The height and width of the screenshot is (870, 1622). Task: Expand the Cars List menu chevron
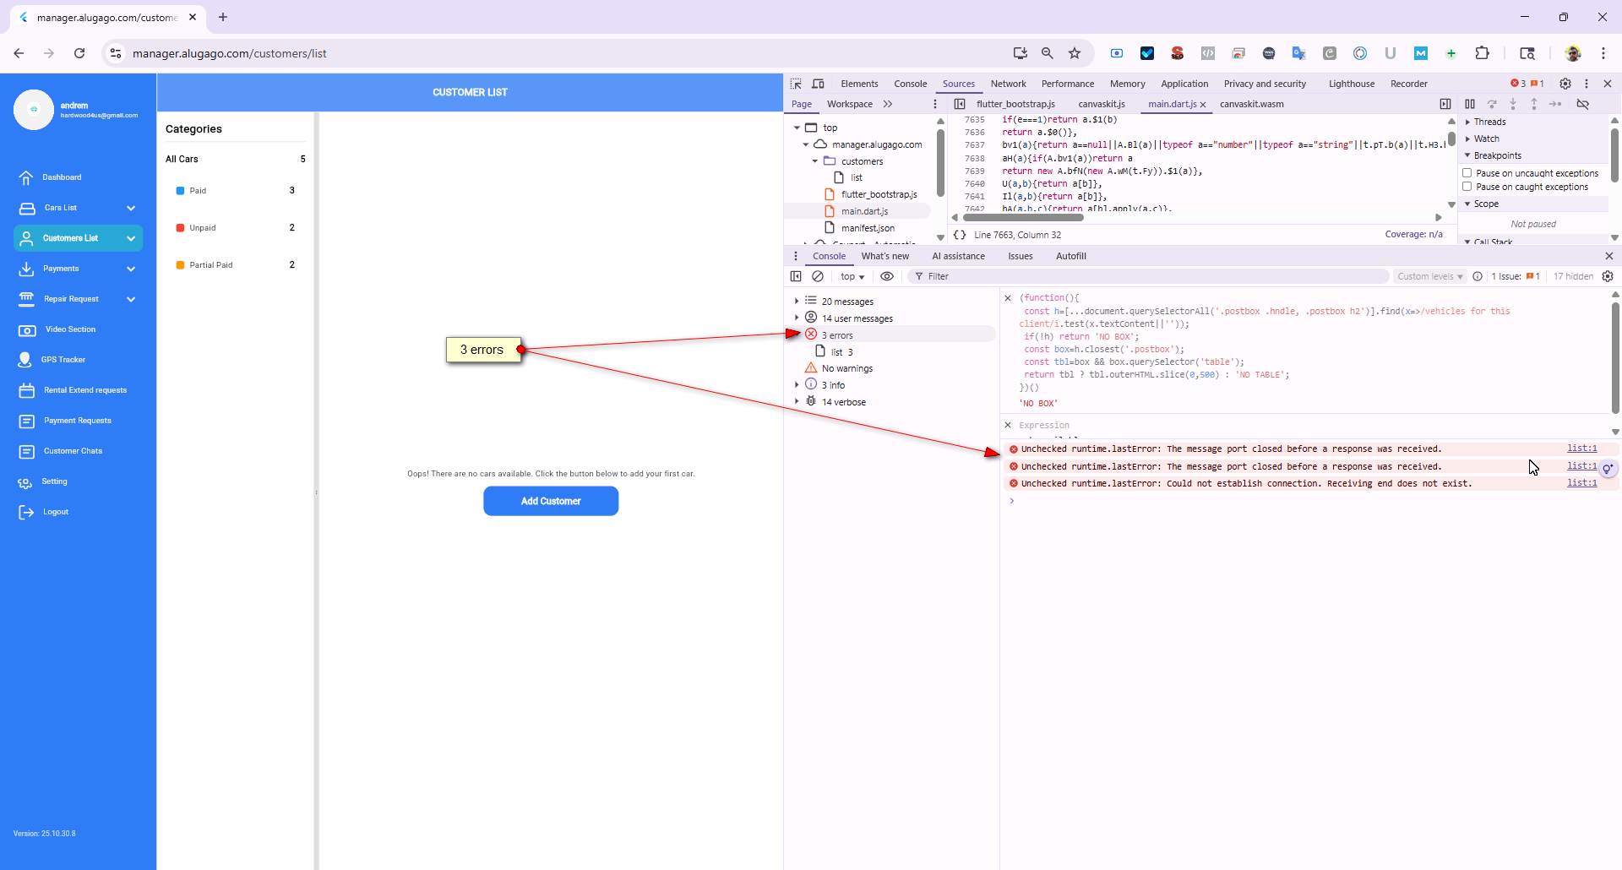131,208
